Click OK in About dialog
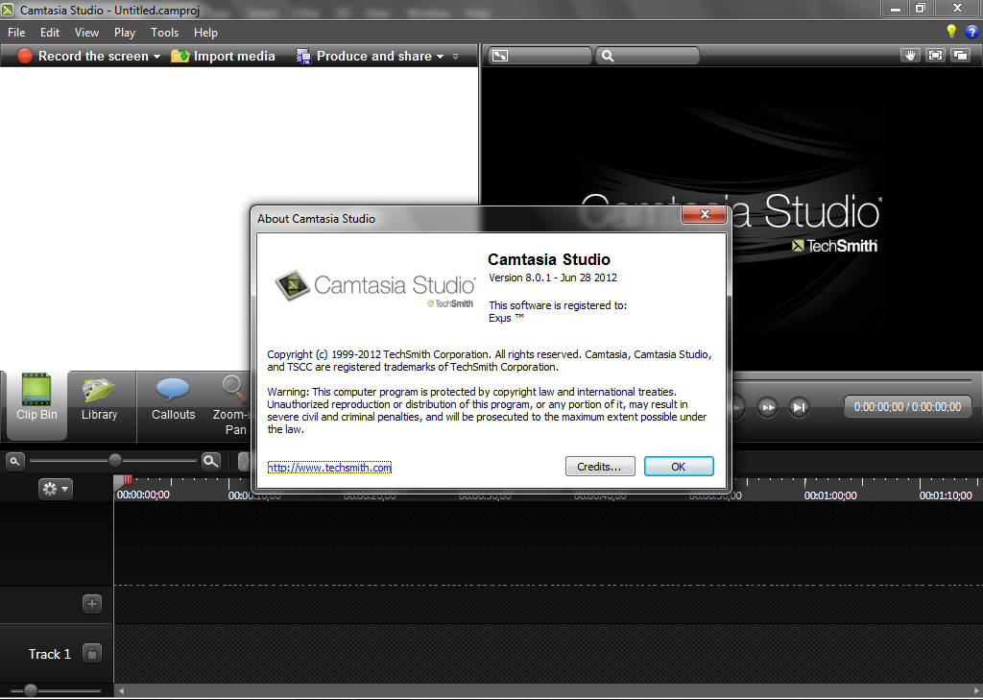 click(679, 467)
